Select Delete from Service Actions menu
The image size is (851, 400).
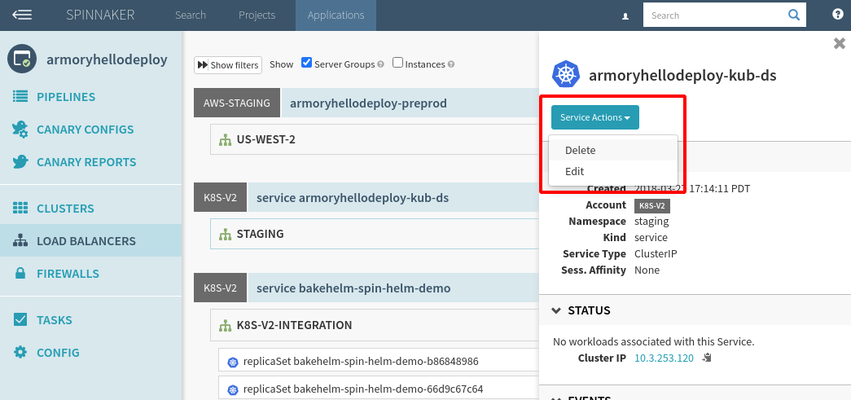click(x=581, y=150)
